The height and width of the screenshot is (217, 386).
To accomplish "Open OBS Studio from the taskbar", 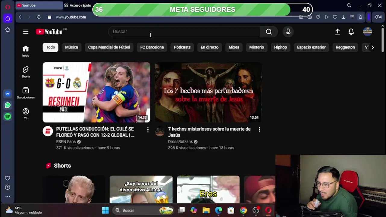I will (x=256, y=210).
